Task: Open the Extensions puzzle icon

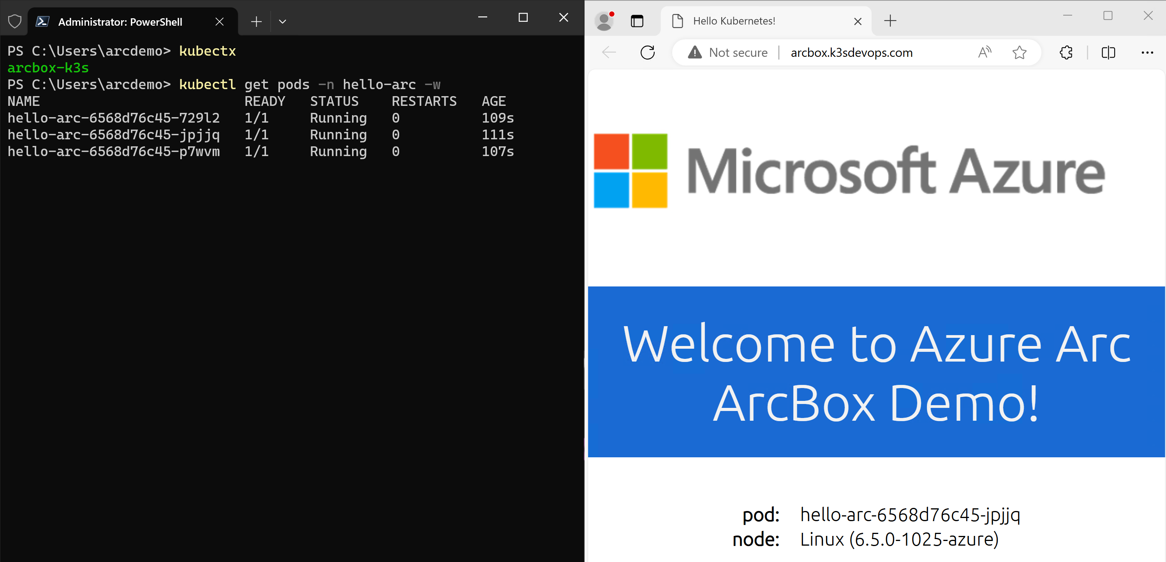Action: pos(1066,53)
